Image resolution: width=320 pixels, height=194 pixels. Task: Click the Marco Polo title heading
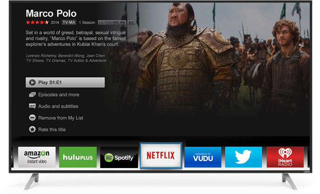[51, 13]
